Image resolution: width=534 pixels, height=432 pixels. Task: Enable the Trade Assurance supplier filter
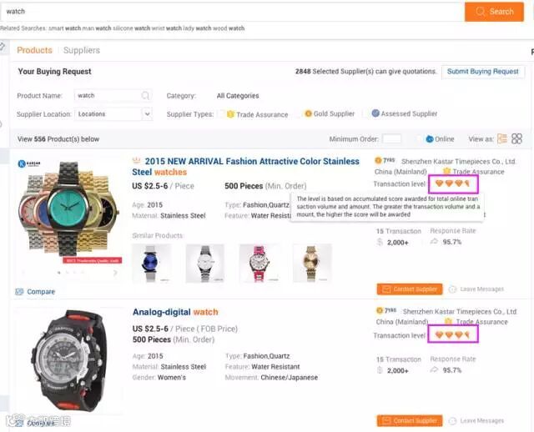coord(222,114)
